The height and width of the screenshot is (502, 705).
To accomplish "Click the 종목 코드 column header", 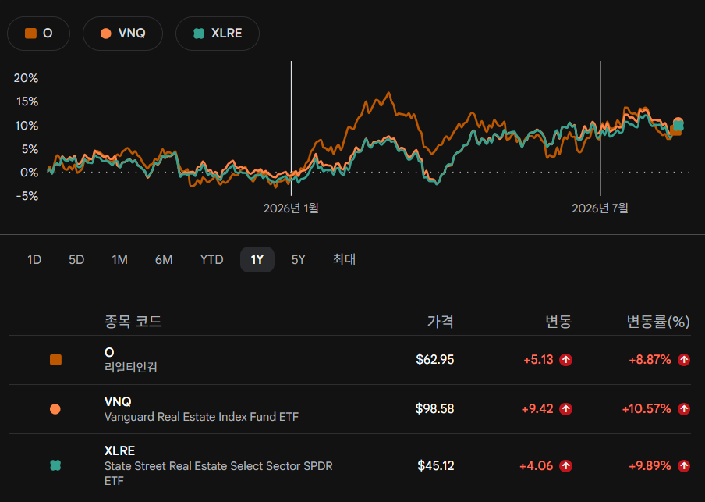I will click(x=133, y=322).
